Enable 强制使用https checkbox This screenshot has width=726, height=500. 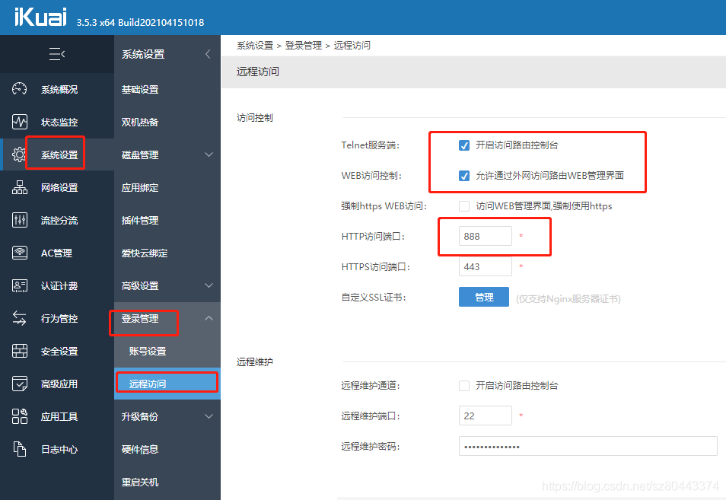pyautogui.click(x=464, y=206)
